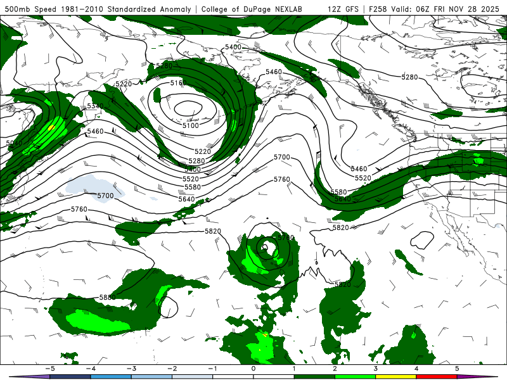Screen dimensions: 507x380
Task: Click the 5 colorbar tick label
Action: tap(457, 369)
